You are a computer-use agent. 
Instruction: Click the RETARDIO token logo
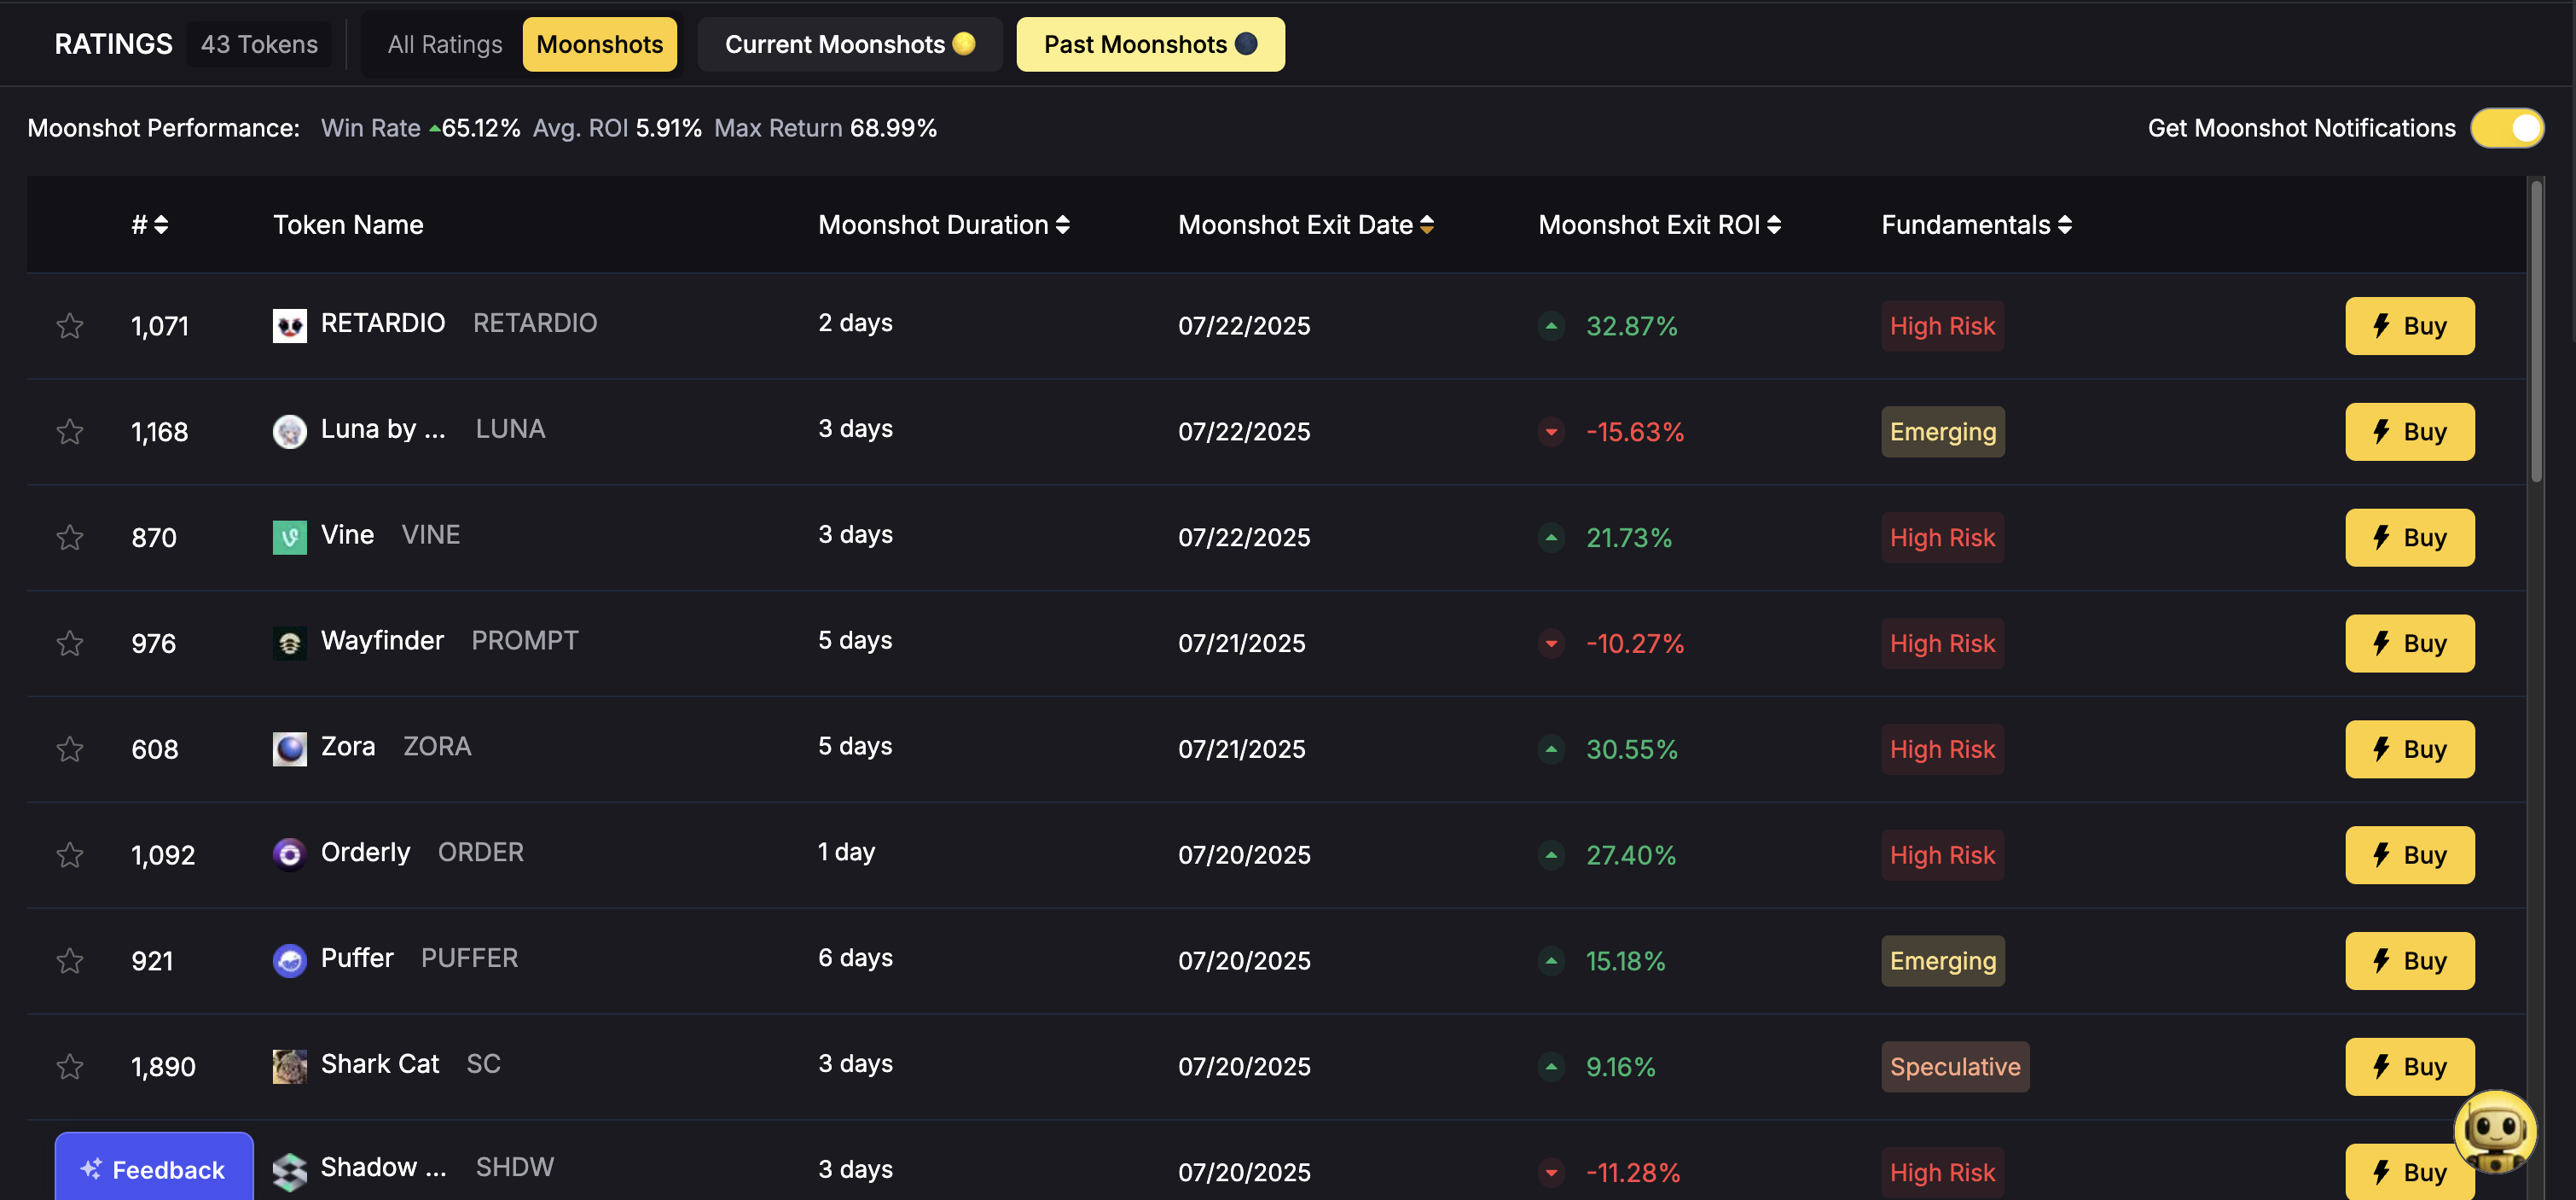point(289,326)
